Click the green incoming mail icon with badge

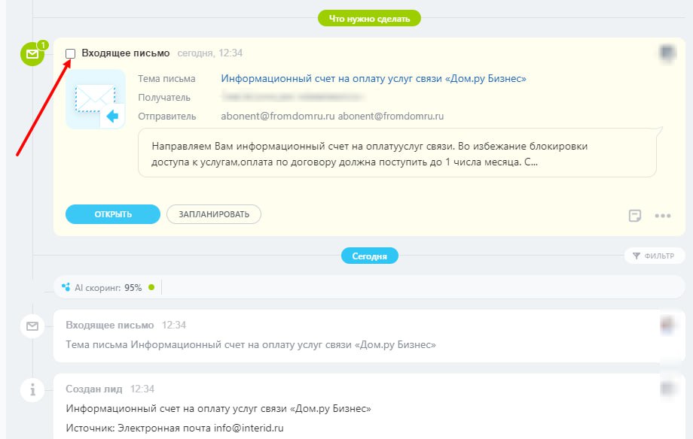(32, 54)
